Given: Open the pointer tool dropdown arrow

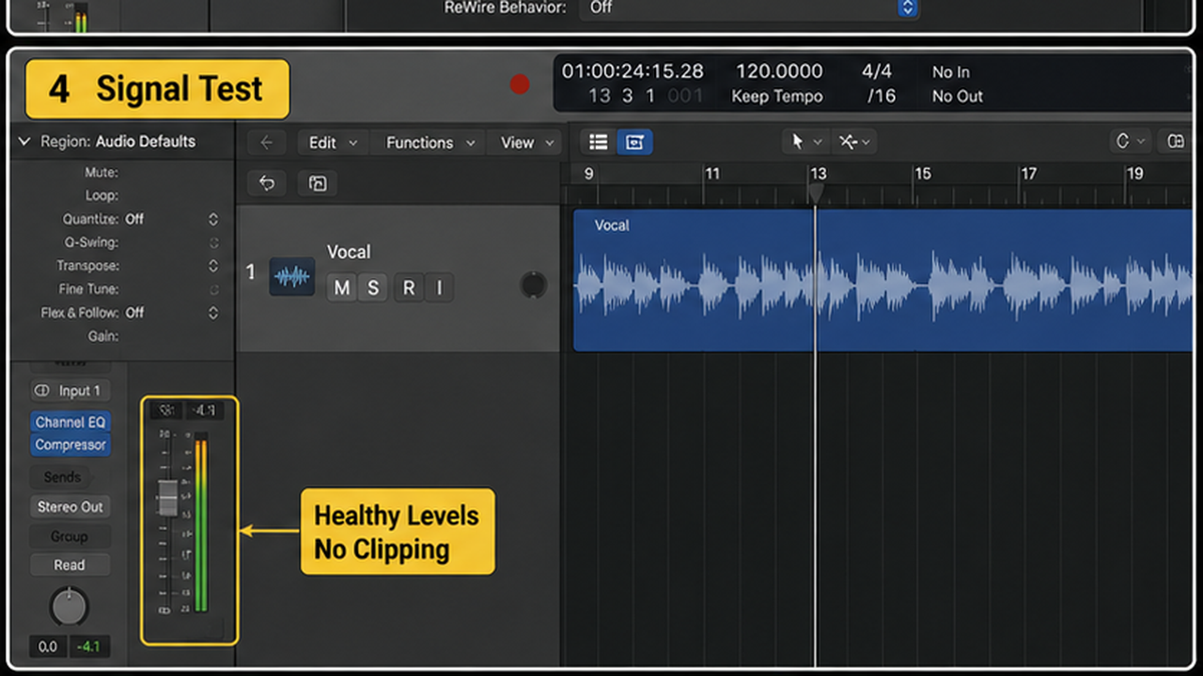Looking at the screenshot, I should (x=817, y=142).
